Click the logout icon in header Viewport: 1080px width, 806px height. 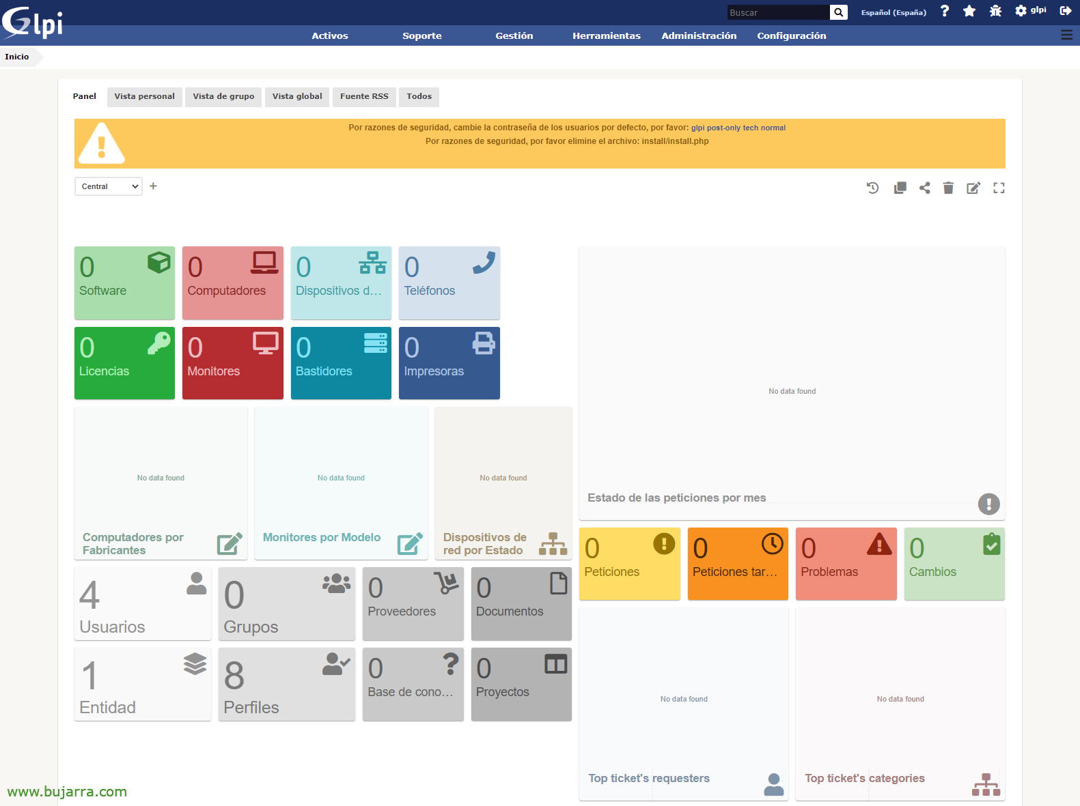click(1065, 11)
